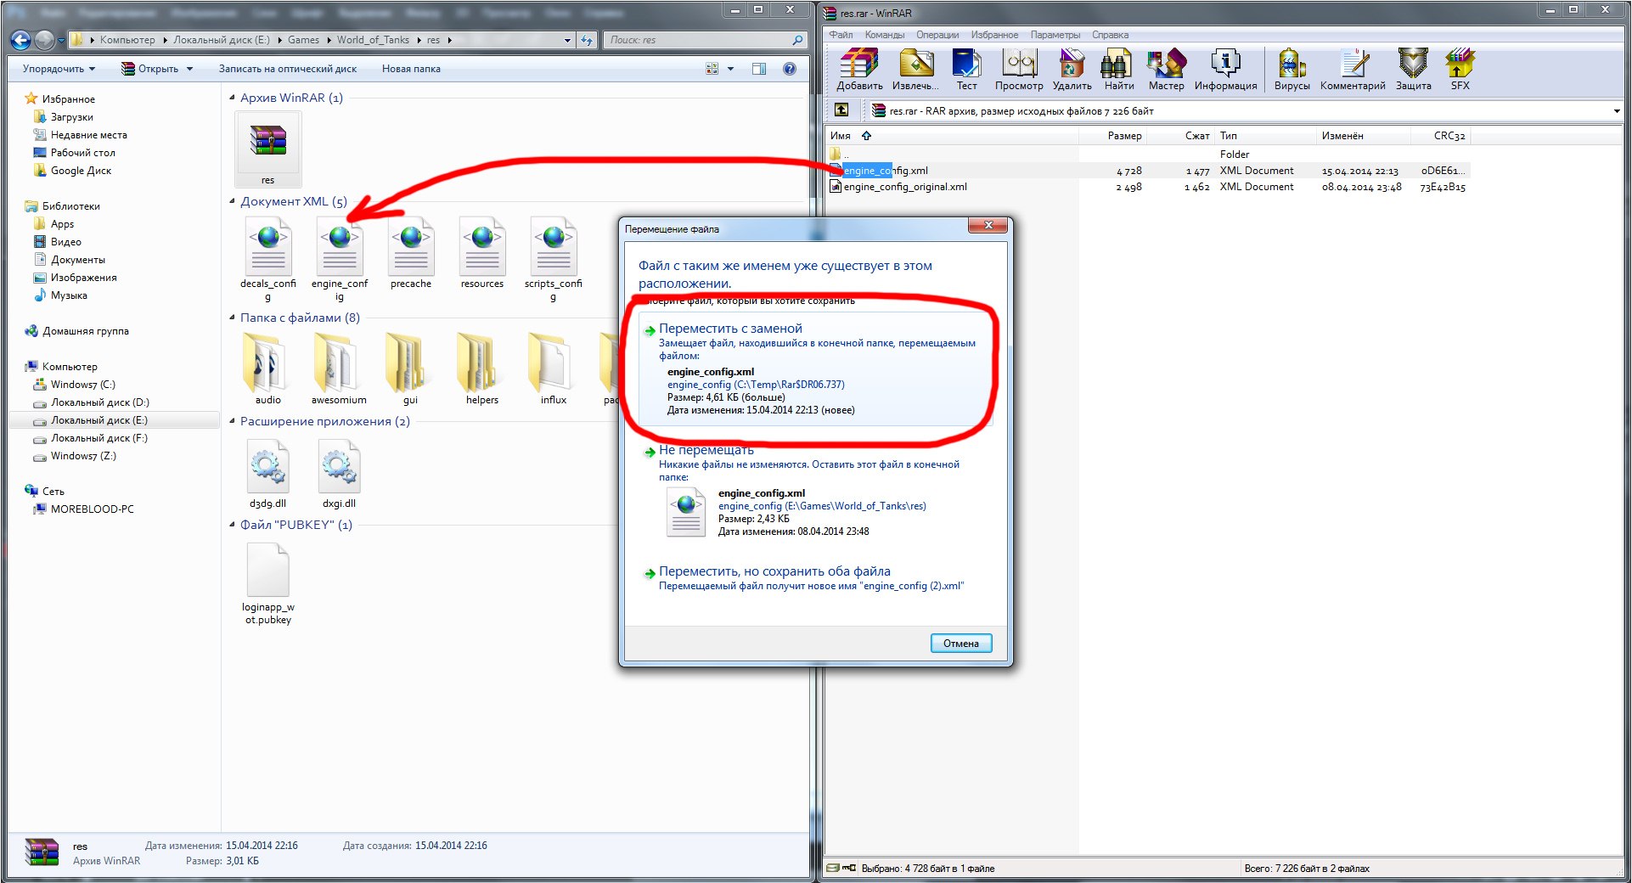This screenshot has width=1632, height=883.
Task: Select the res WinRAR archive in Explorer
Action: tap(268, 149)
